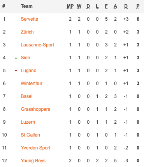Select the St.Gallen team link
The width and height of the screenshot is (144, 167).
coord(30,135)
